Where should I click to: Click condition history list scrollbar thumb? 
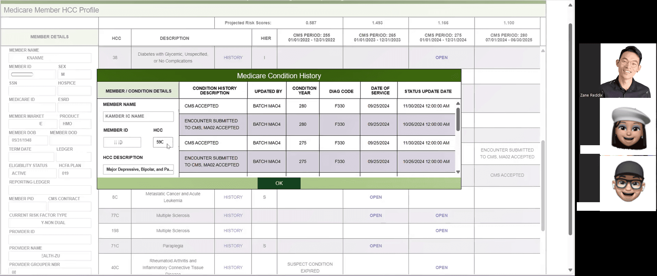tap(458, 119)
